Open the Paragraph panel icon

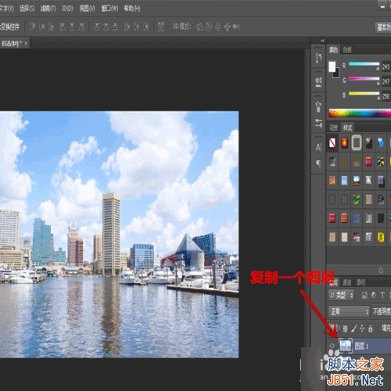(318, 163)
